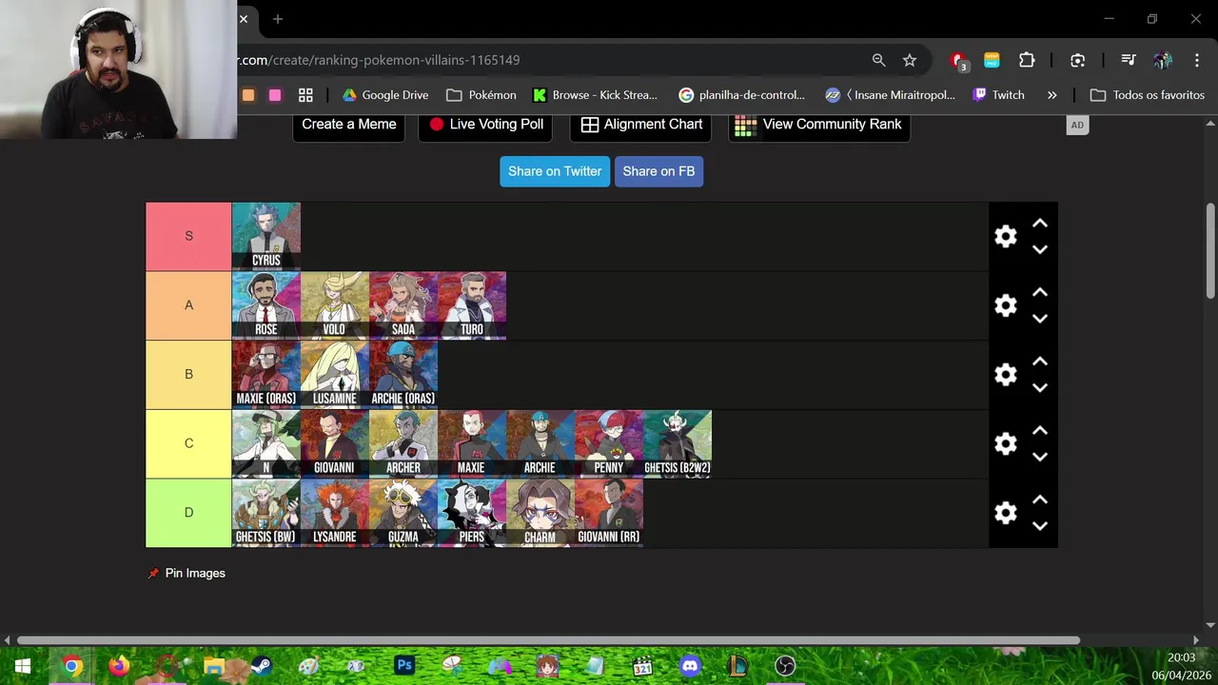Move B tier row up with arrow

tap(1040, 362)
